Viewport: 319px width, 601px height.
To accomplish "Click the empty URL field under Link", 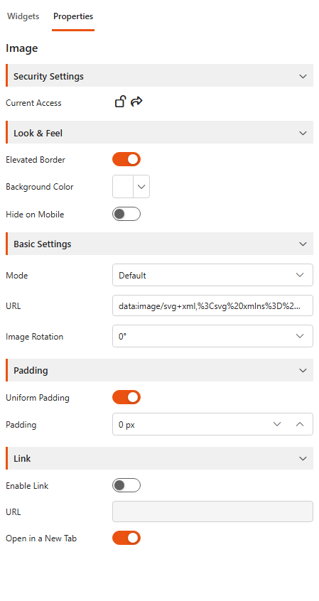I will click(x=213, y=511).
